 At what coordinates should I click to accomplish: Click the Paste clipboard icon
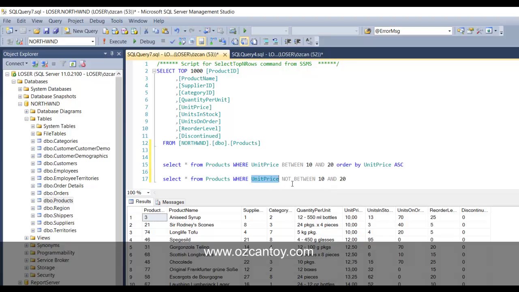point(165,31)
